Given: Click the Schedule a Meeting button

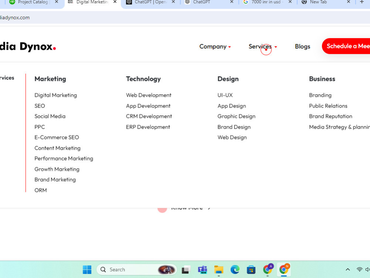Looking at the screenshot, I should point(346,46).
